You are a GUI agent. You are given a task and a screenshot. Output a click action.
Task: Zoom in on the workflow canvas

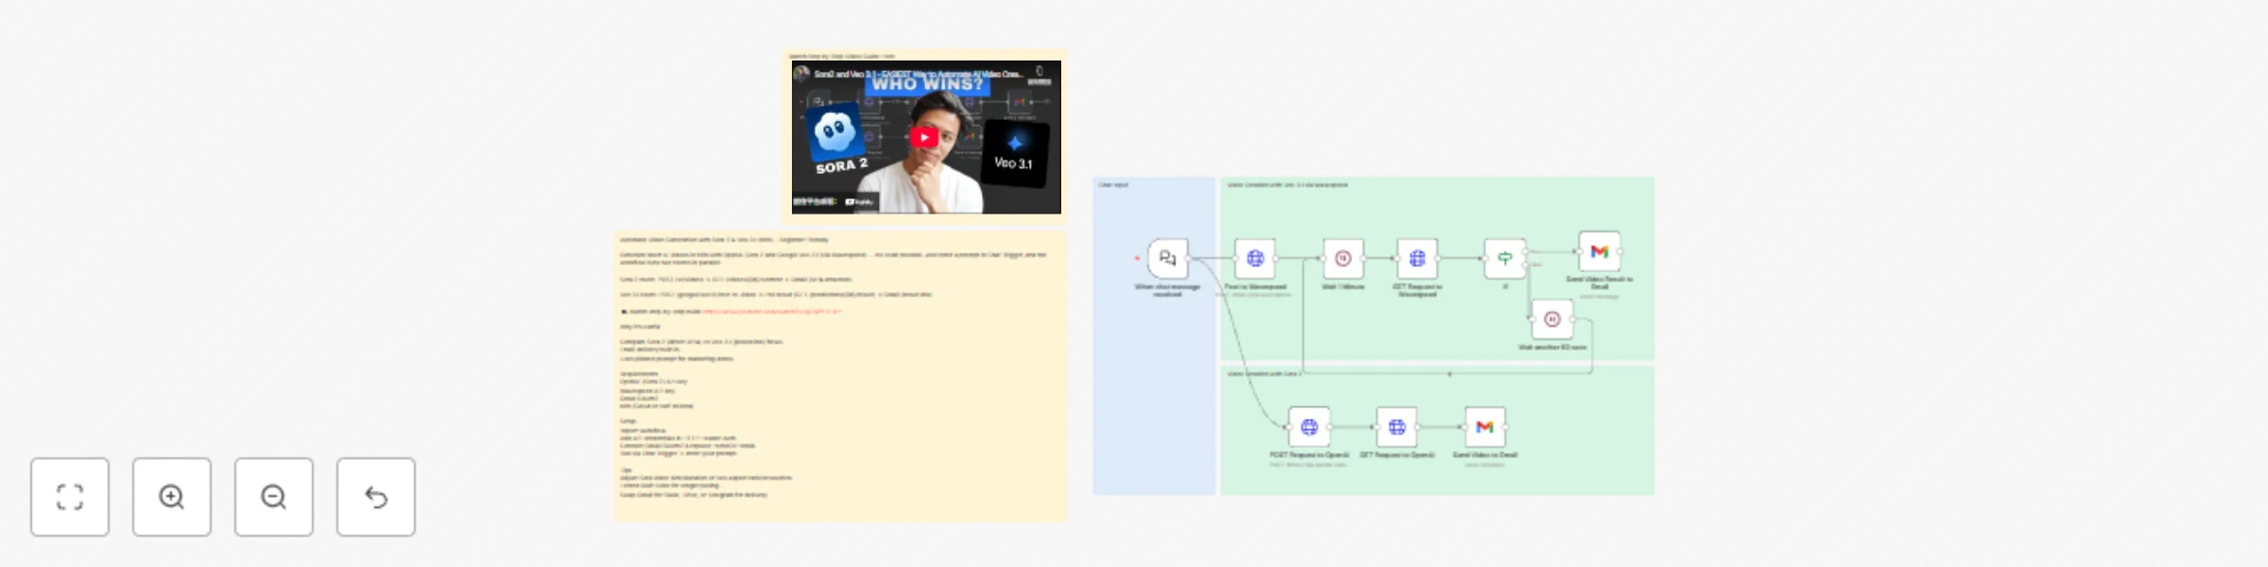click(x=172, y=497)
